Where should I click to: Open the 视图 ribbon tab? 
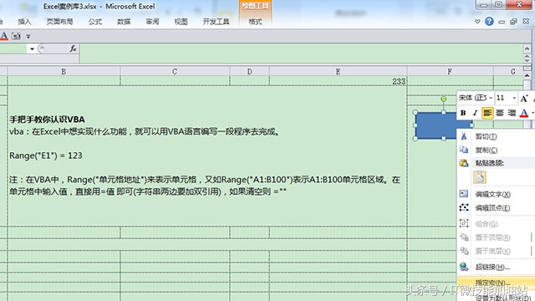point(181,22)
